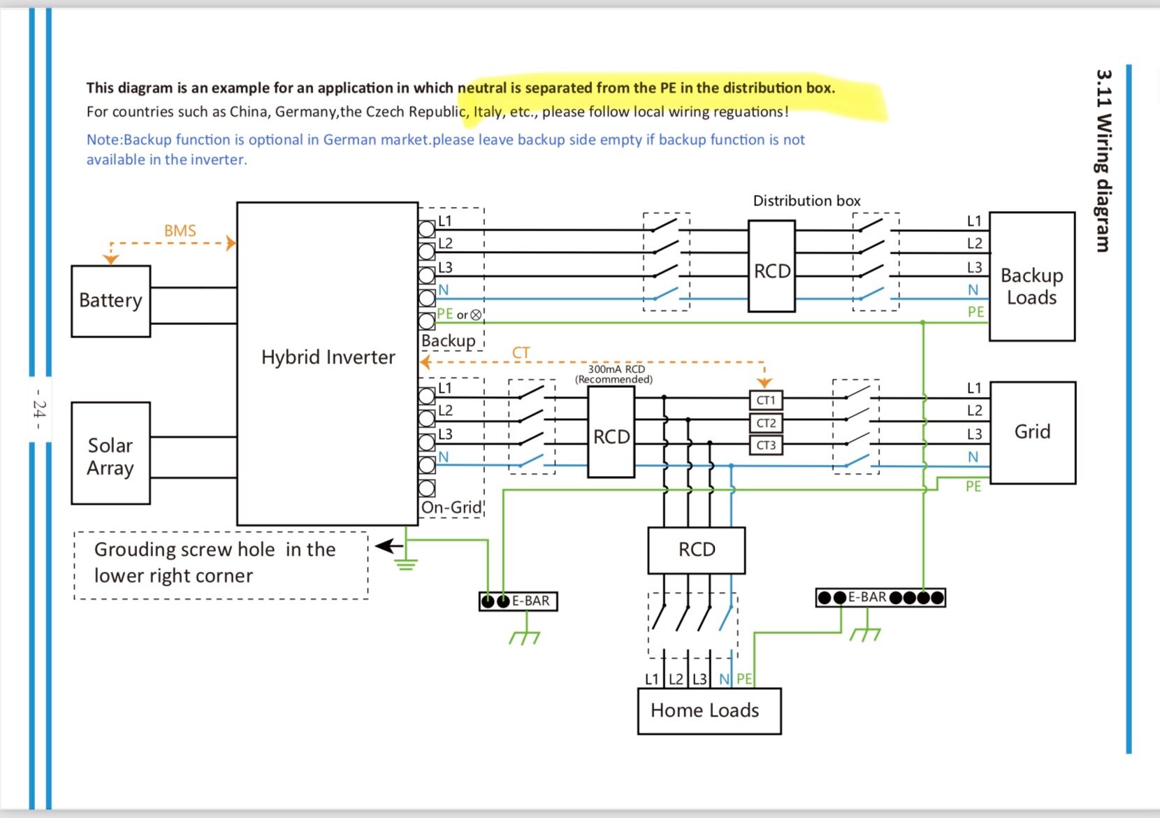Click the Grounding screw hole note box
Viewport: 1160px width, 818px height.
(221, 566)
